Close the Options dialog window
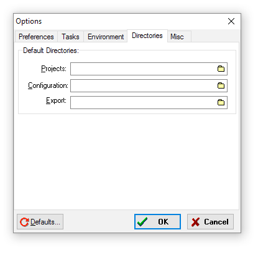 (x=231, y=21)
